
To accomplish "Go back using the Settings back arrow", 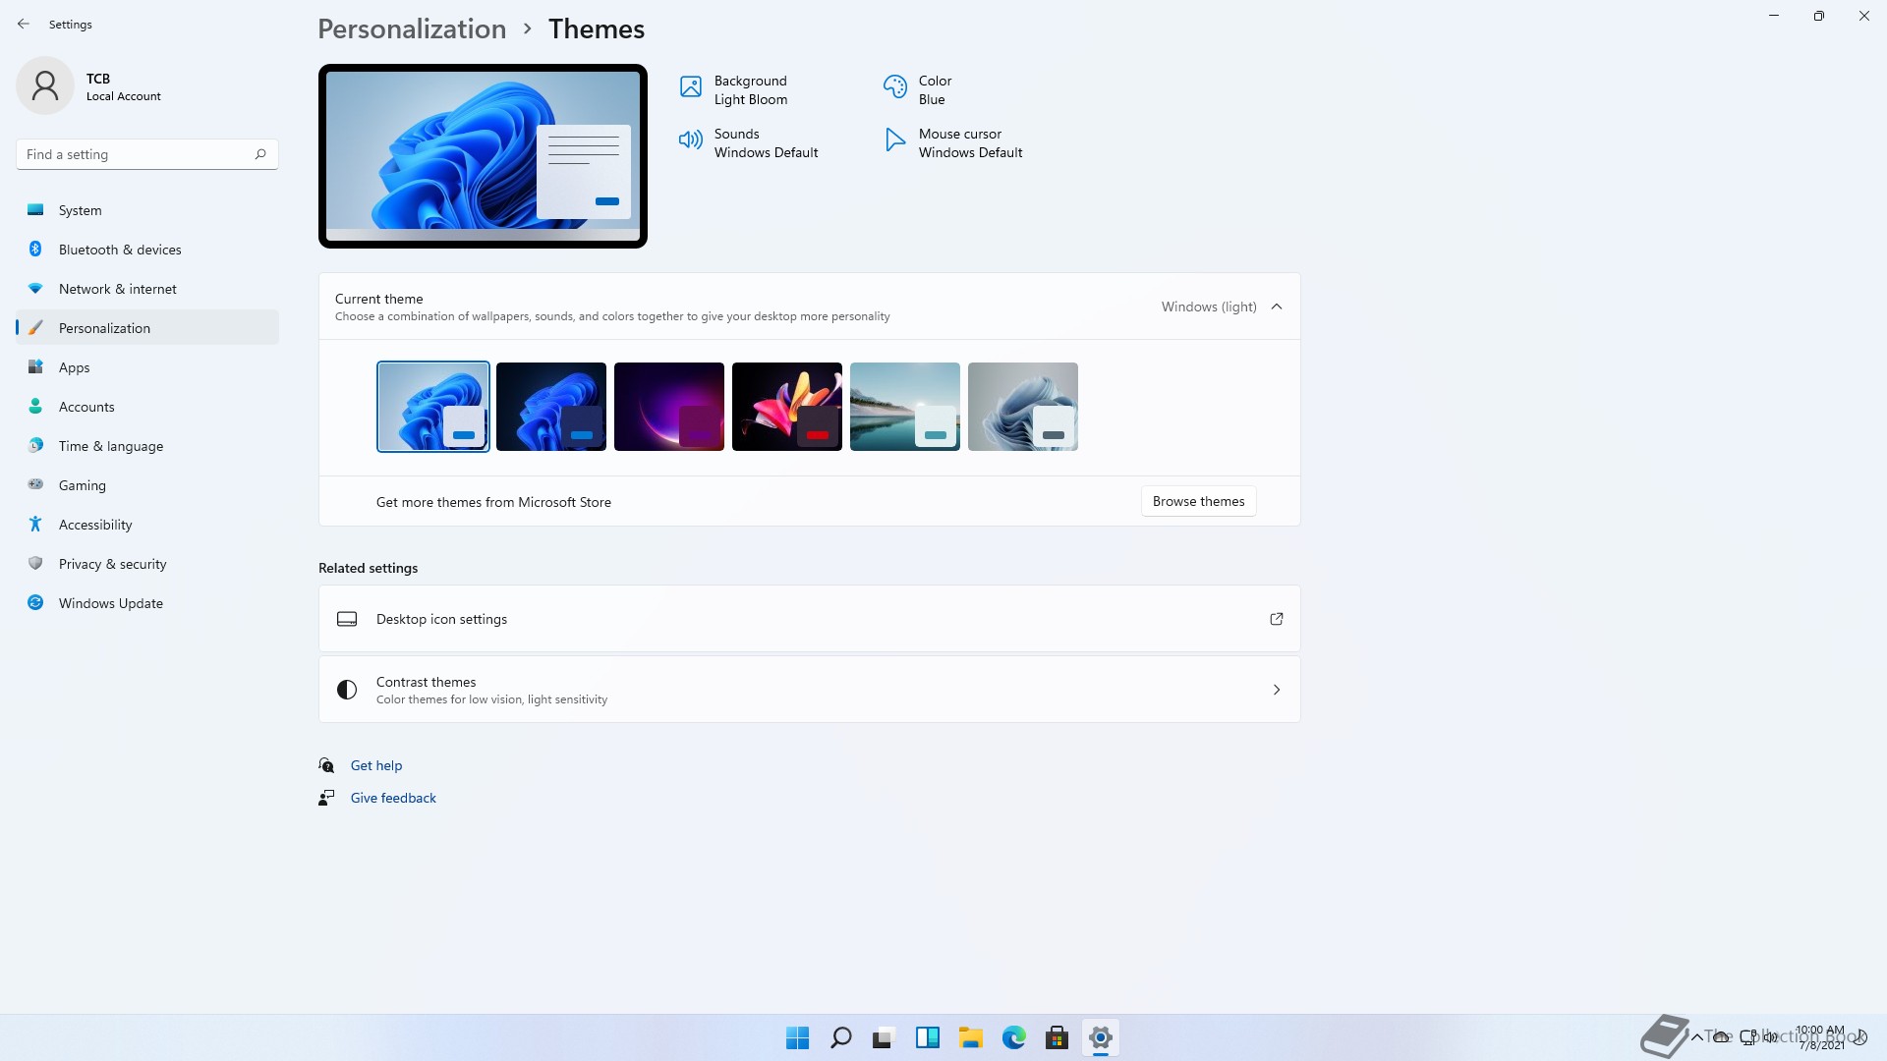I will [x=24, y=24].
